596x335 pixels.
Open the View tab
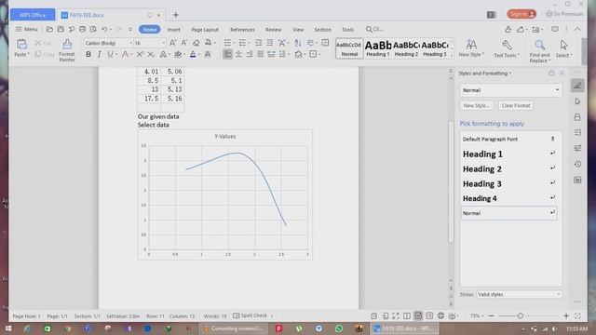tap(298, 29)
